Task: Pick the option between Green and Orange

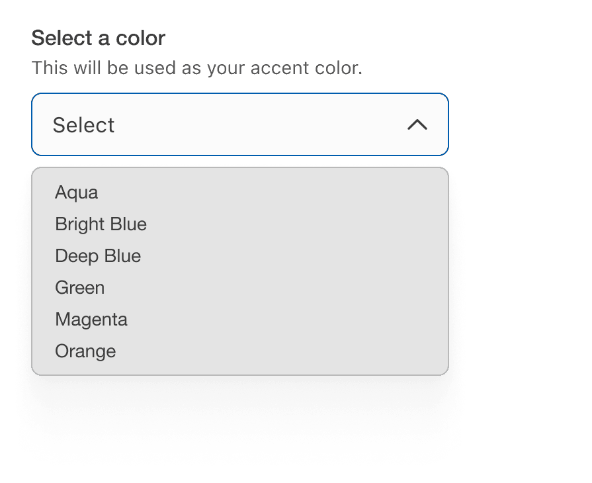Action: [x=91, y=320]
